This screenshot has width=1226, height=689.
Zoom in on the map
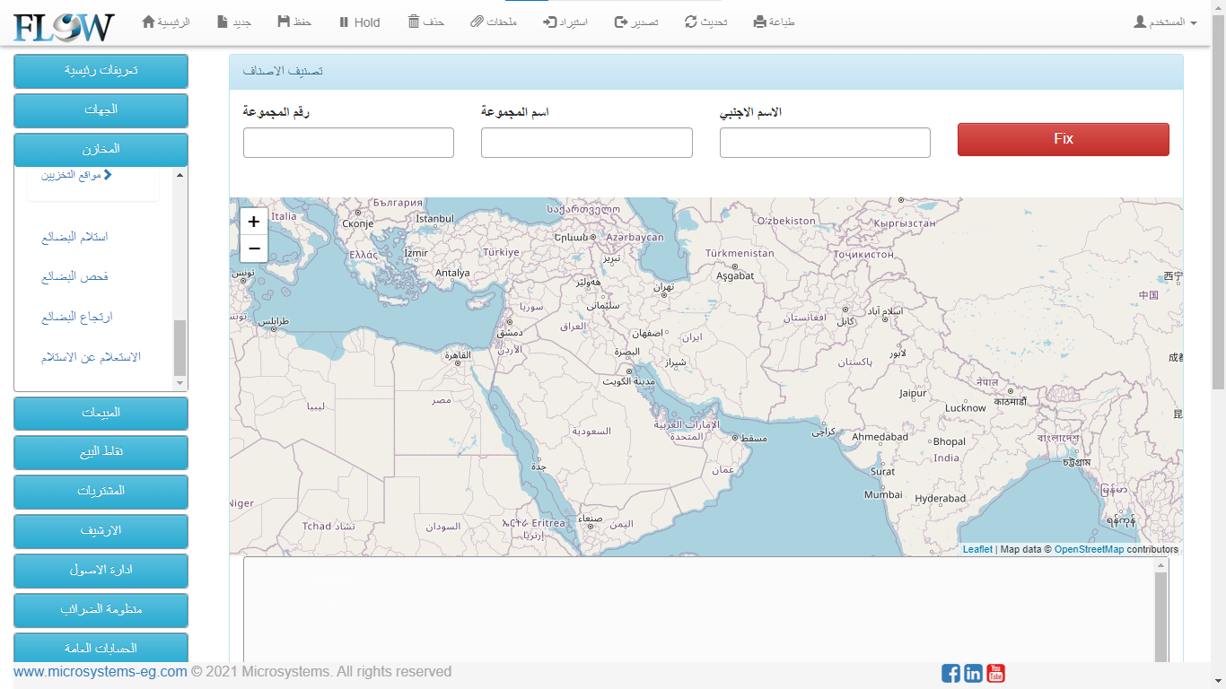254,222
